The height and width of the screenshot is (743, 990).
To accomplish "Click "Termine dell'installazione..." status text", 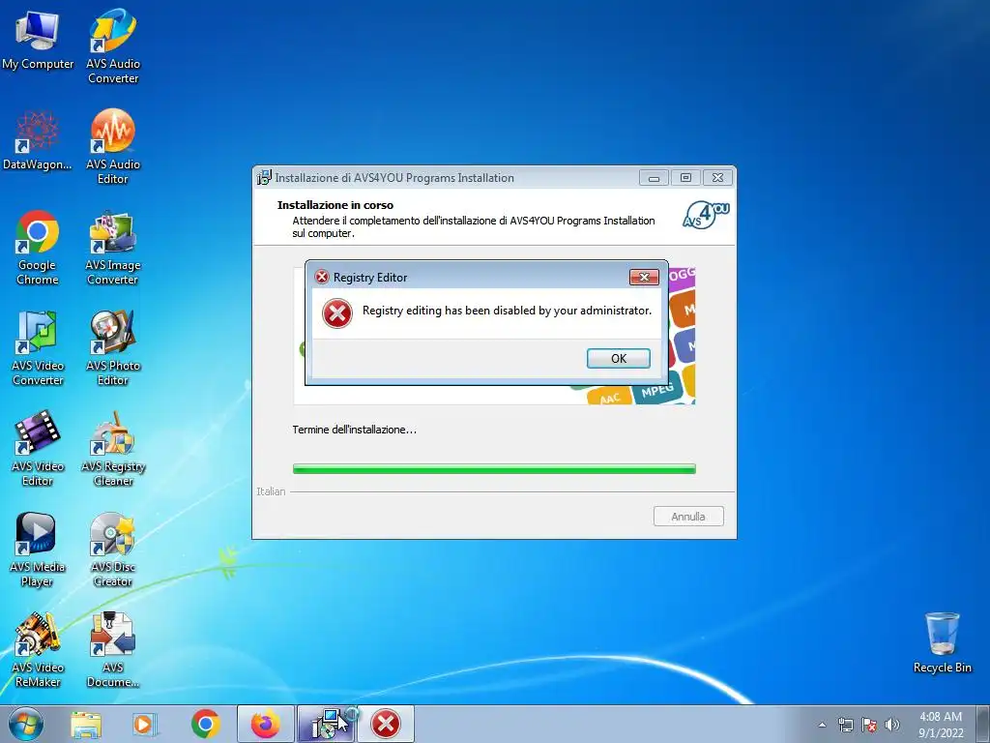I will (x=354, y=430).
